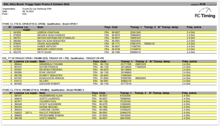The height and width of the screenshot is (126, 220).
Task: Select name 'GOETZ EMERIC'
Action: coord(48,118)
